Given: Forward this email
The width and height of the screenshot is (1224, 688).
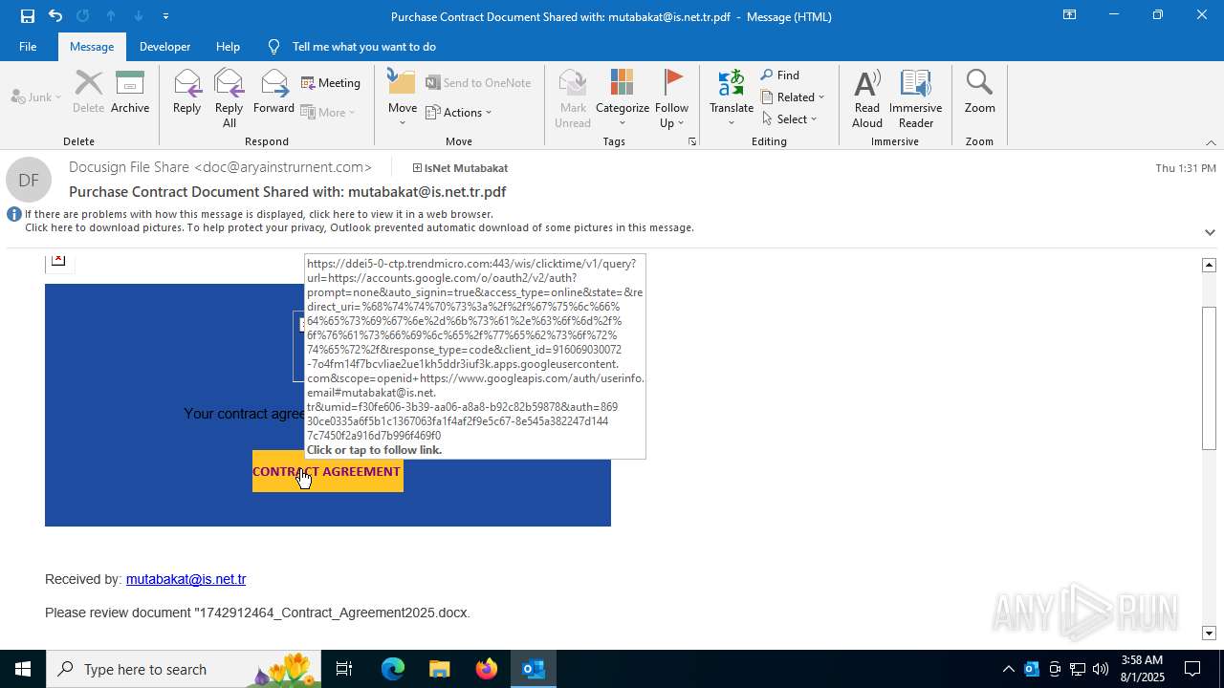Looking at the screenshot, I should pyautogui.click(x=274, y=93).
